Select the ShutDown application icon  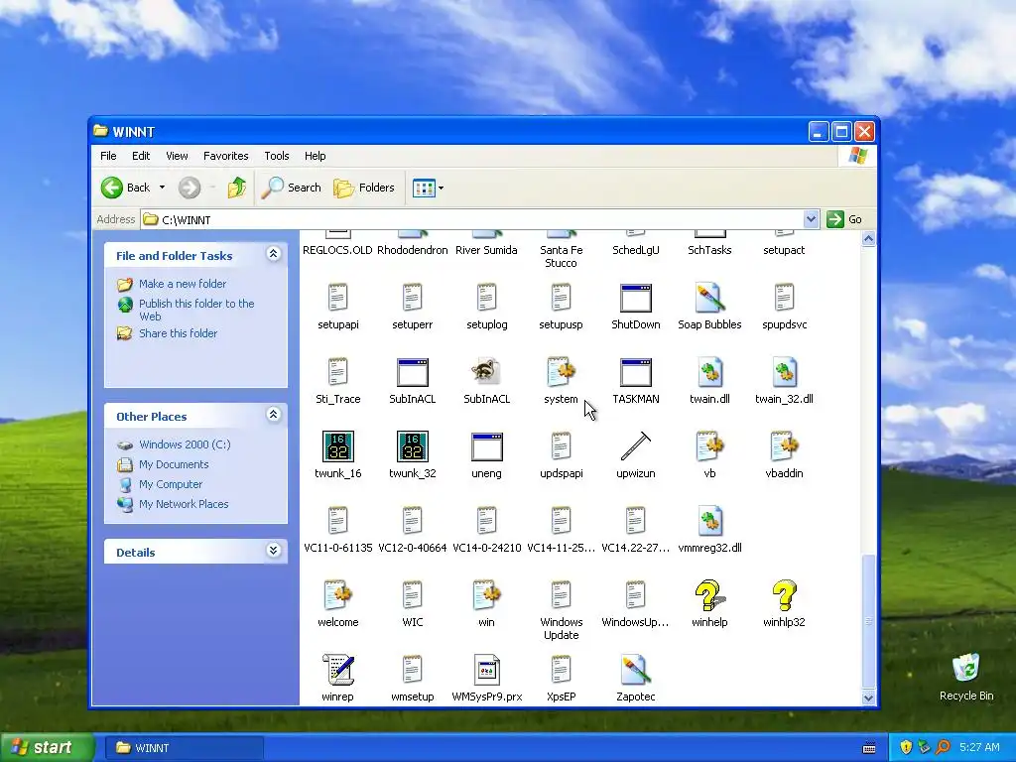635,298
